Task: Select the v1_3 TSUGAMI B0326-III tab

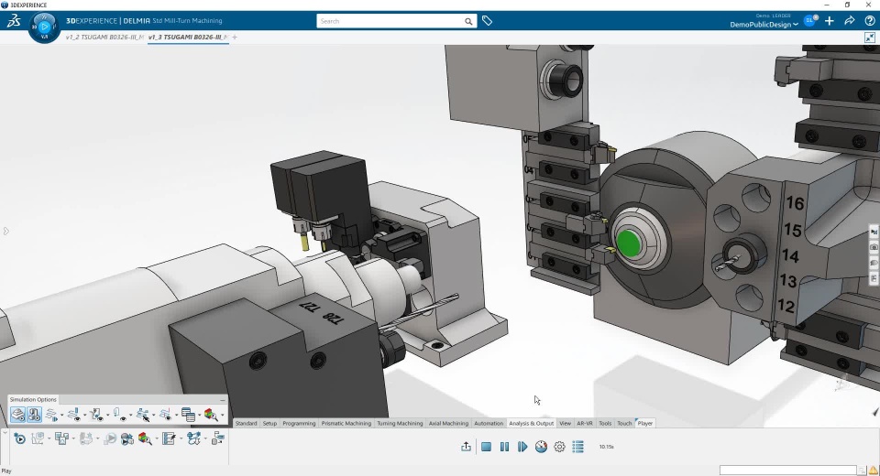Action: [x=188, y=37]
